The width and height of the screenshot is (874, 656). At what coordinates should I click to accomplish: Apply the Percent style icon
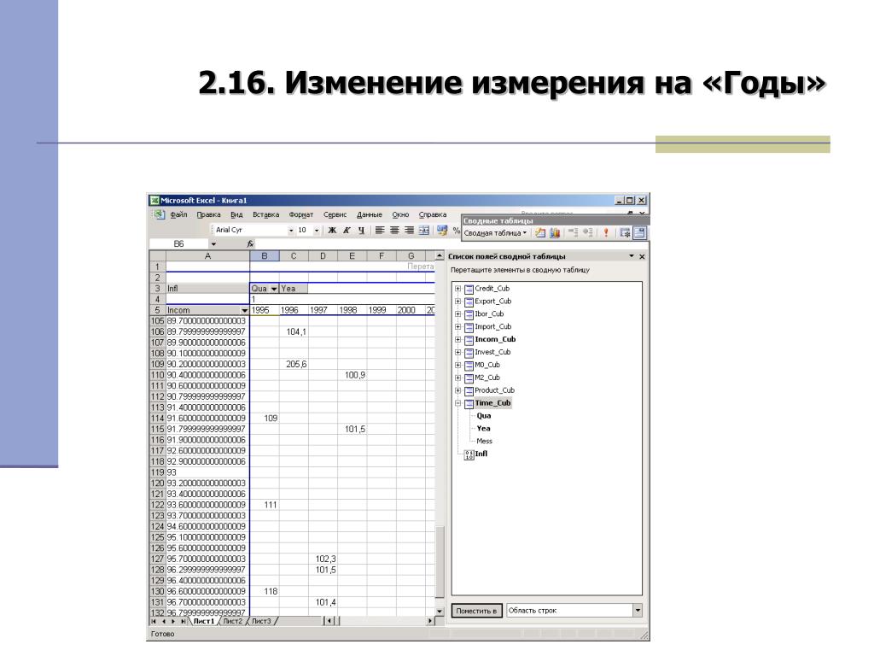[x=456, y=231]
